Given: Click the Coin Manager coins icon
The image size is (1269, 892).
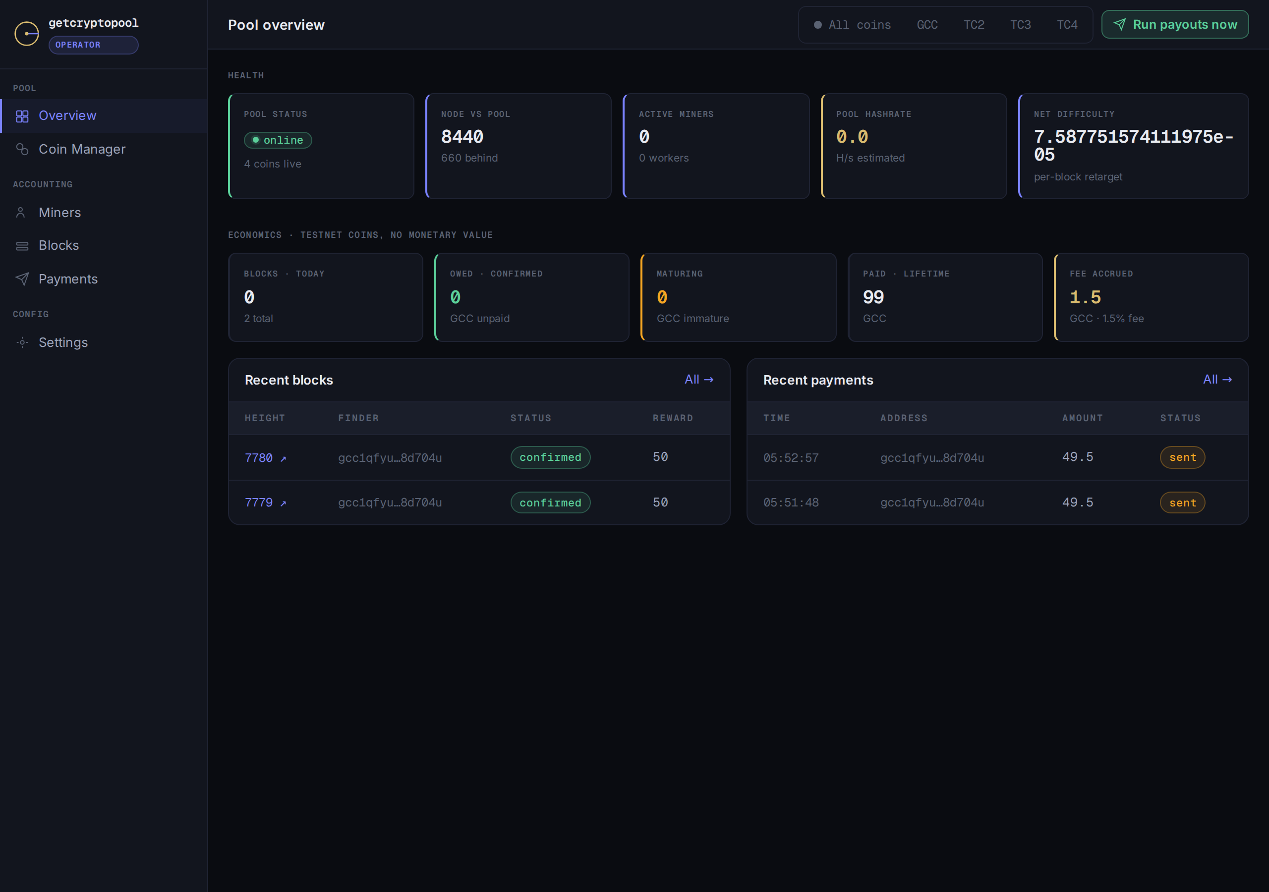Looking at the screenshot, I should pyautogui.click(x=22, y=149).
